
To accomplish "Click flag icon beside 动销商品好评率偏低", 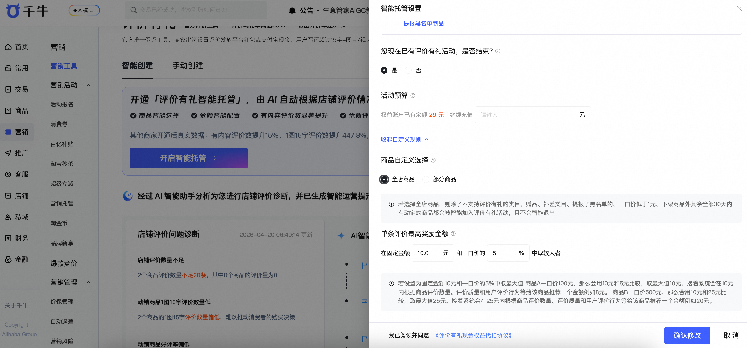I will (x=365, y=339).
